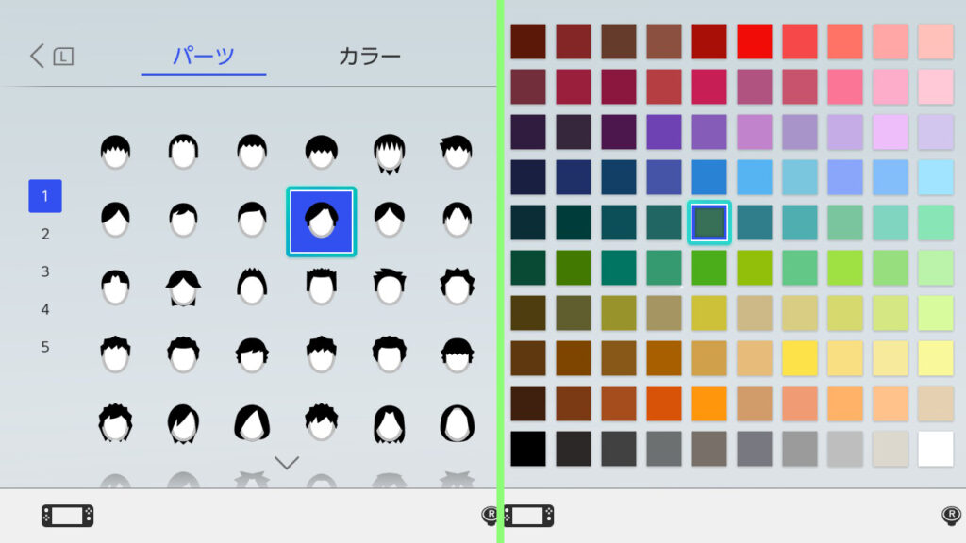
Task: Pick the long hair encircling face ending fifth row
Action: point(458,423)
